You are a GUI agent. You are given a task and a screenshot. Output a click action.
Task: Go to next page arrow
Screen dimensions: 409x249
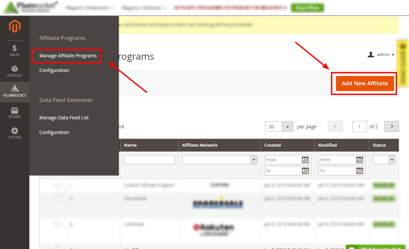pos(392,127)
